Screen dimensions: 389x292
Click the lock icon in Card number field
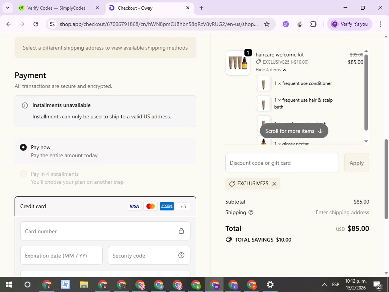[181, 231]
